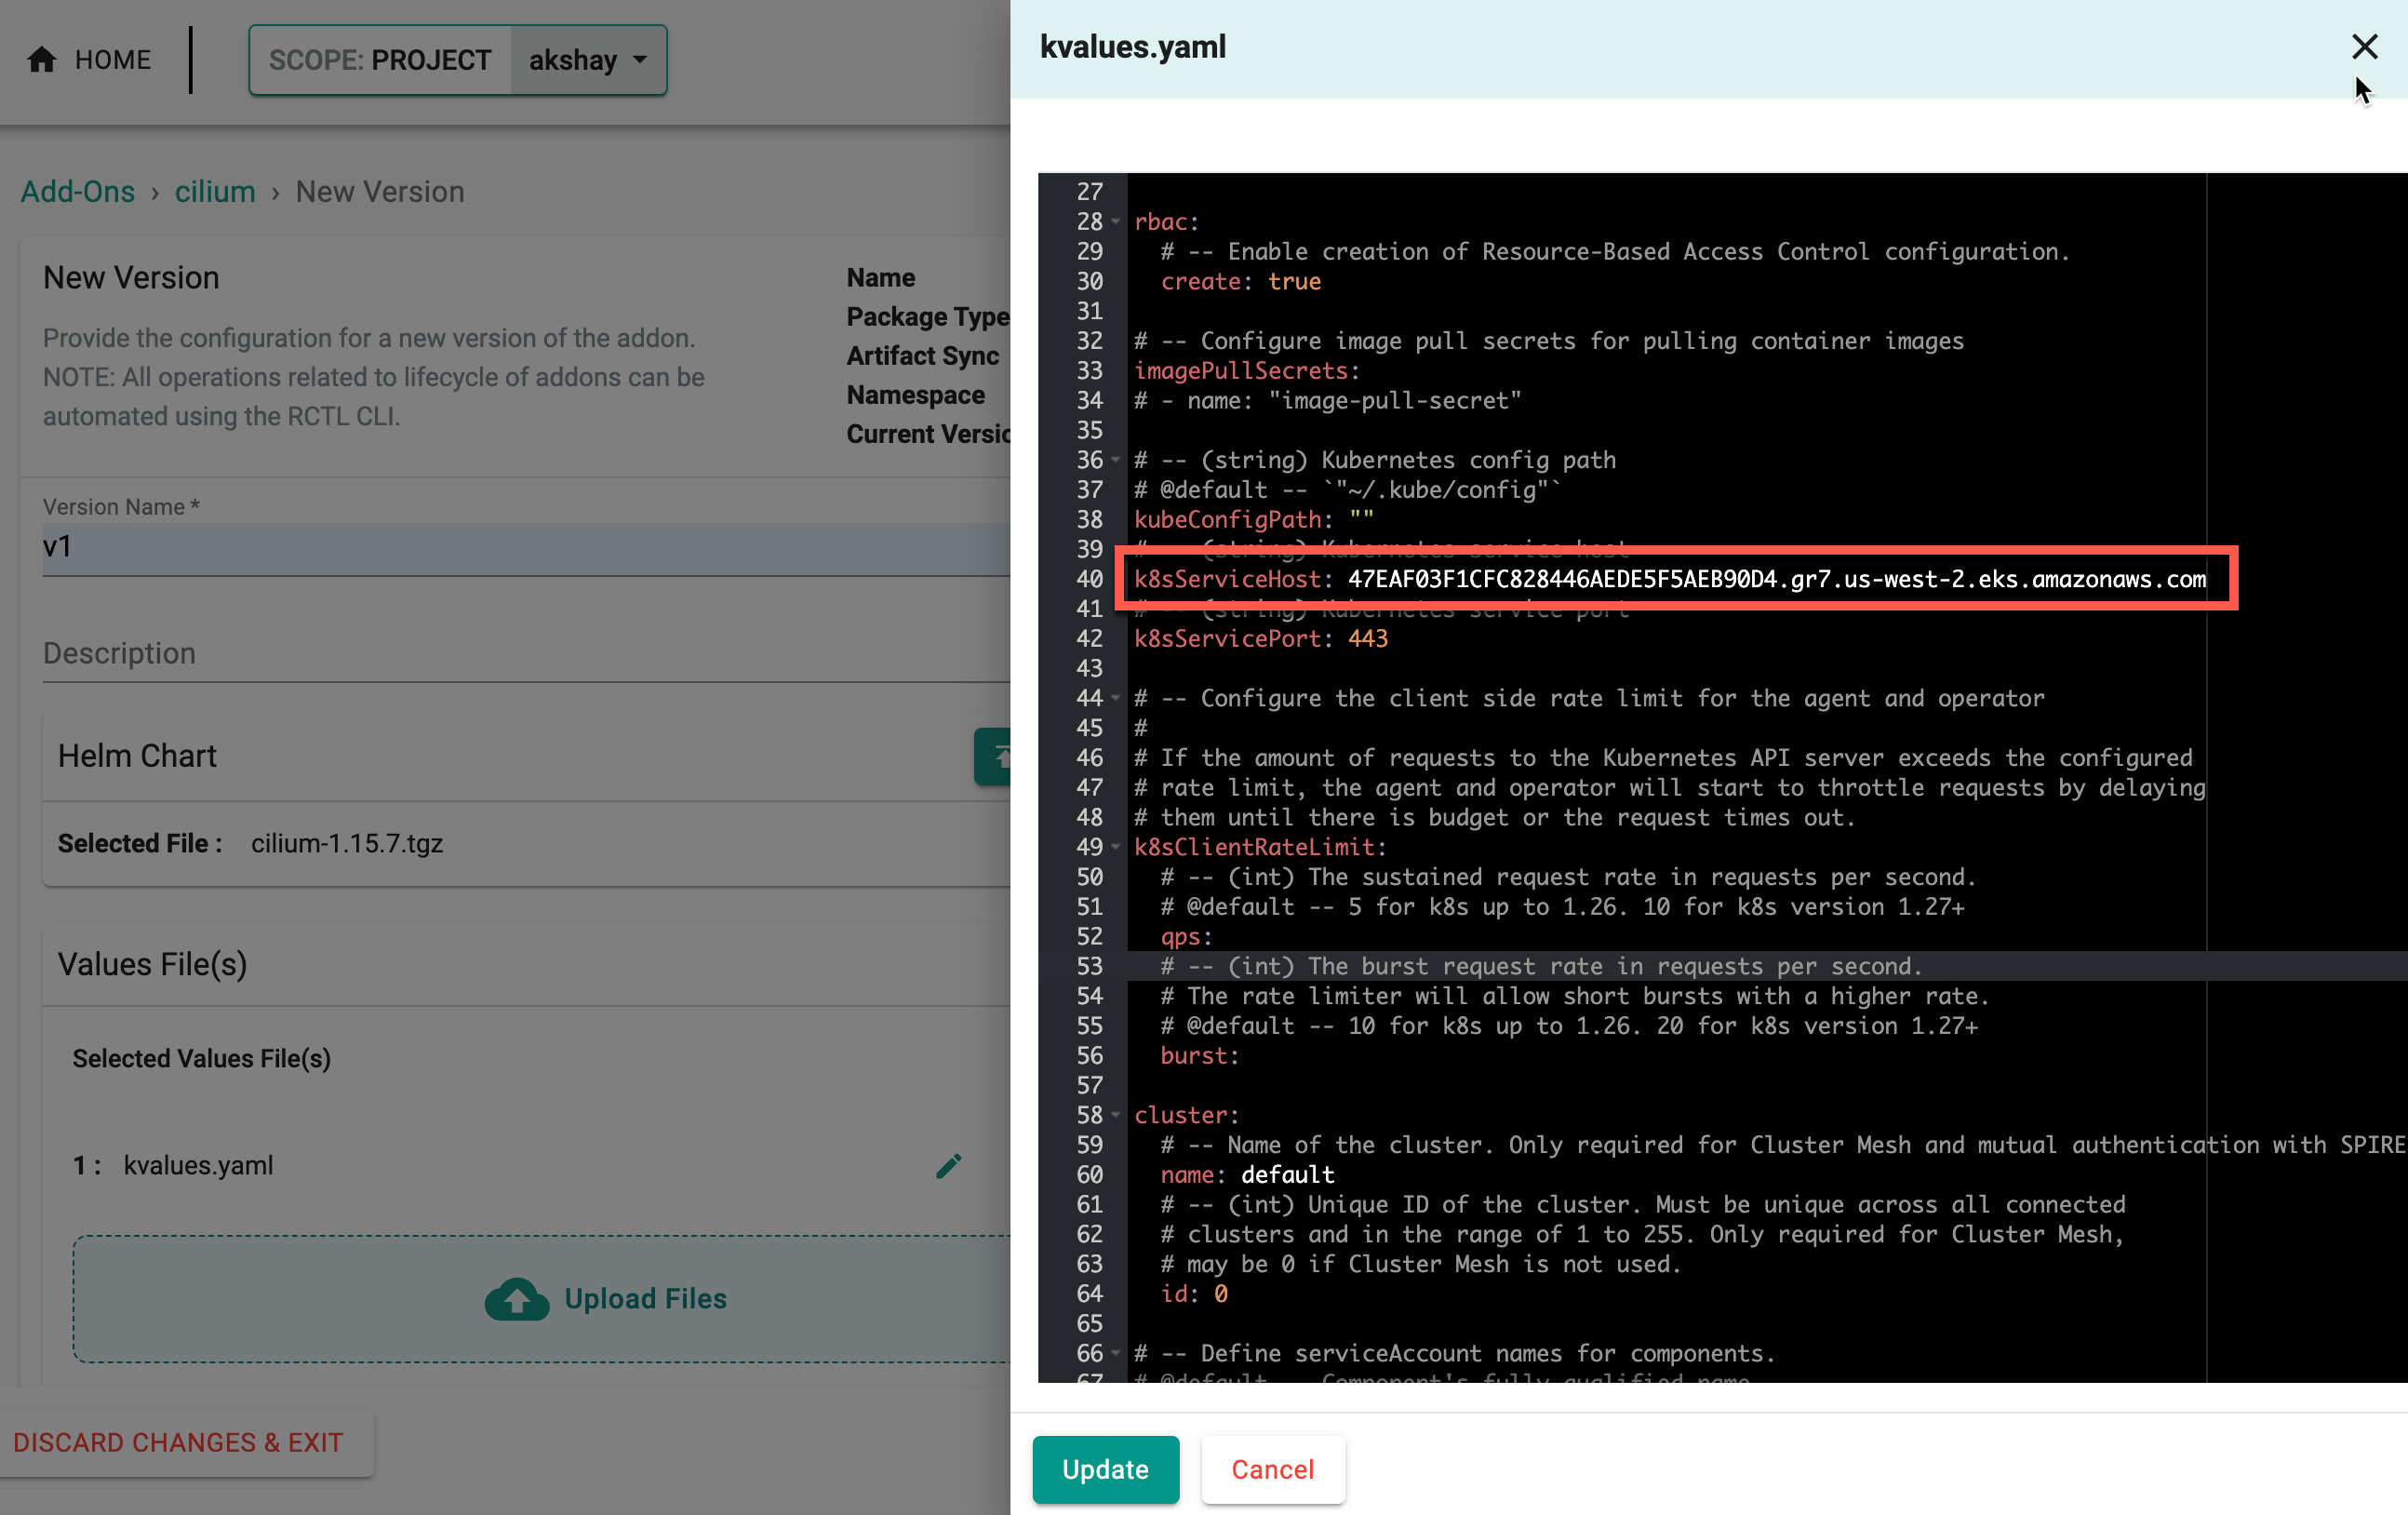Click line number 53 in gutter
The height and width of the screenshot is (1515, 2408).
1089,966
